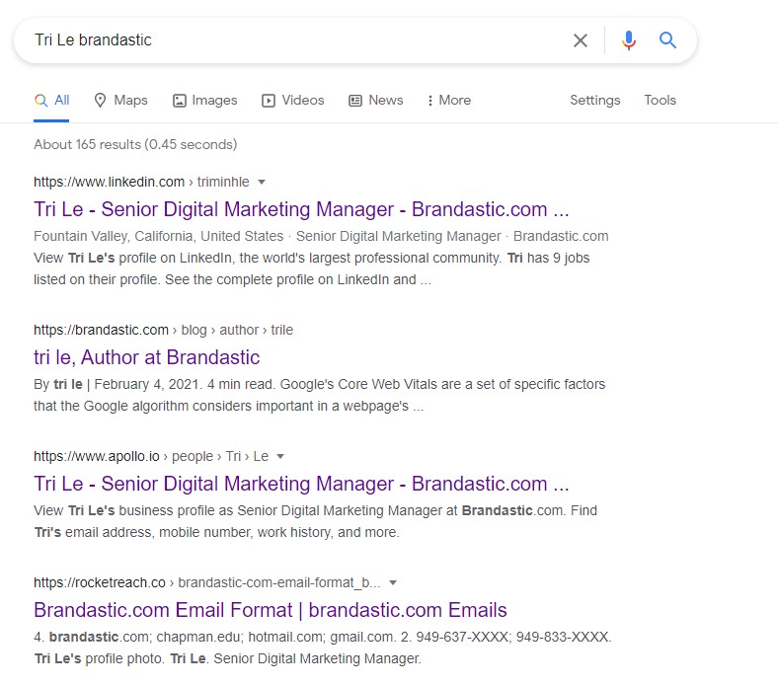Expand dropdown arrow next to apollo.io URL
Screen dimensions: 778x686
tap(280, 456)
